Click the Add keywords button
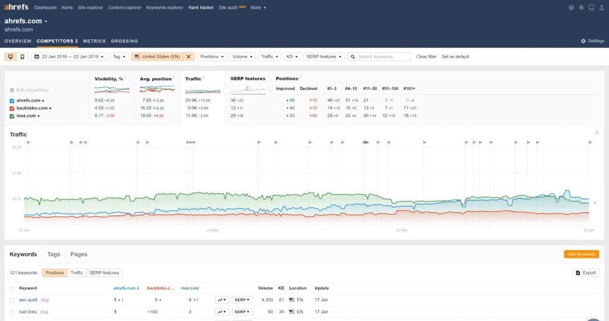The width and height of the screenshot is (609, 321). (x=581, y=254)
